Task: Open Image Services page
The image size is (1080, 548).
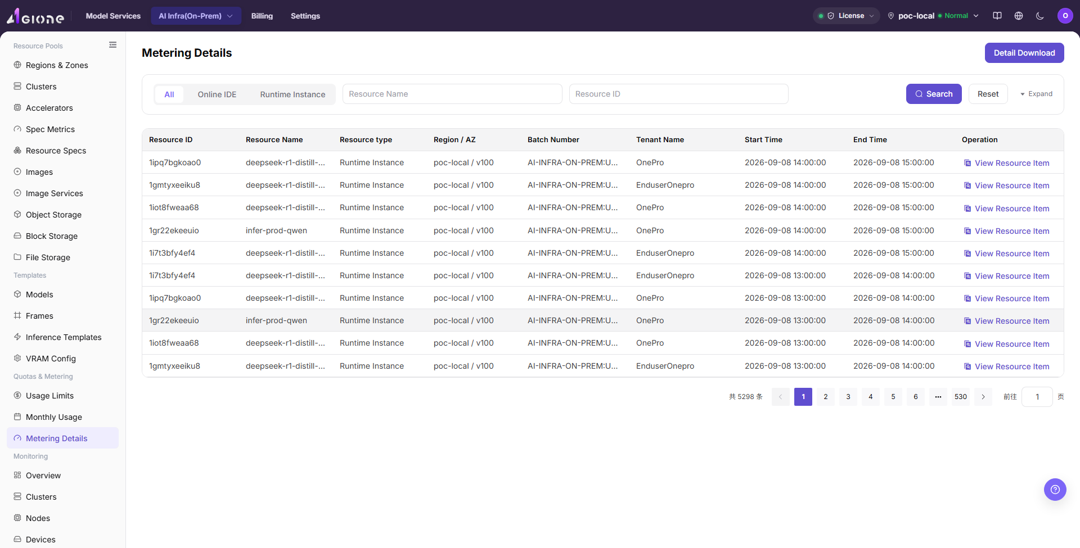Action: click(x=63, y=193)
